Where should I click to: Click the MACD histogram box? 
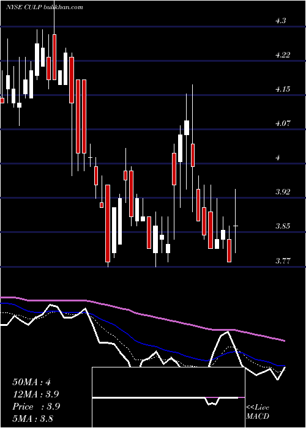(168, 397)
